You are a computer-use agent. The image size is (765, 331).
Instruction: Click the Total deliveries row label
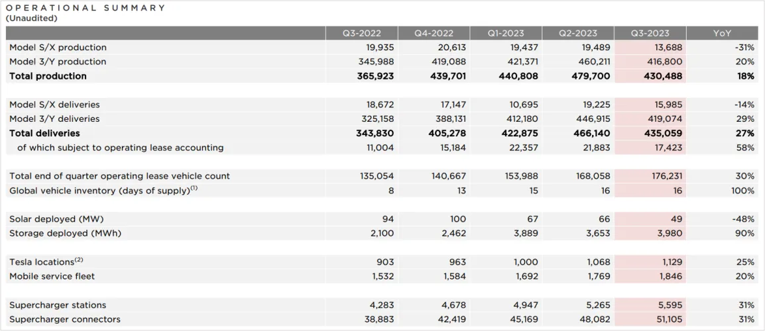click(x=44, y=134)
